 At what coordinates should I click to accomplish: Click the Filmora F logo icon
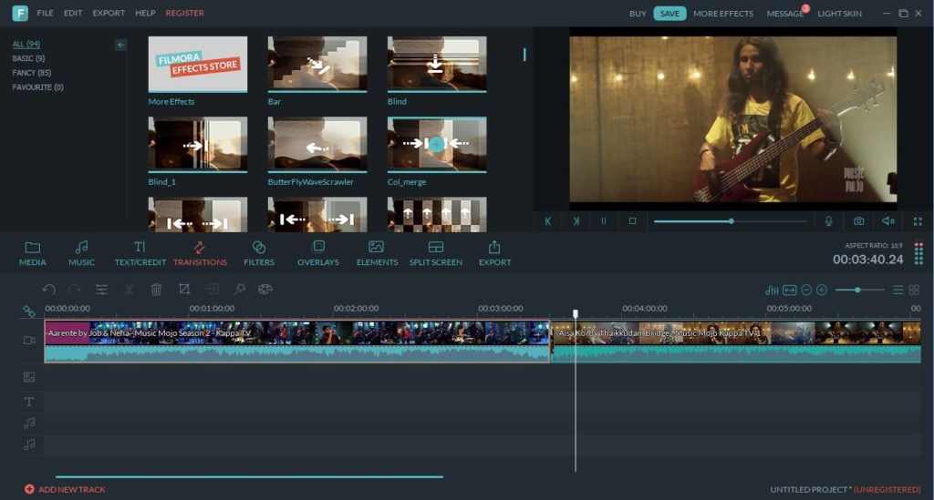[x=20, y=13]
